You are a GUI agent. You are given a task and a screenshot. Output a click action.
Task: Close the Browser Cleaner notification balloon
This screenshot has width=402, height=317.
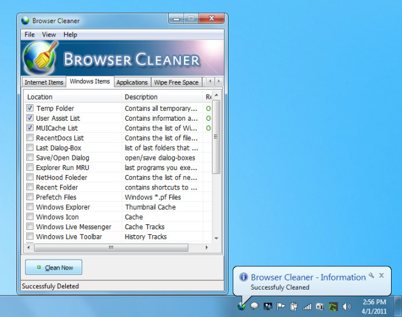[381, 276]
